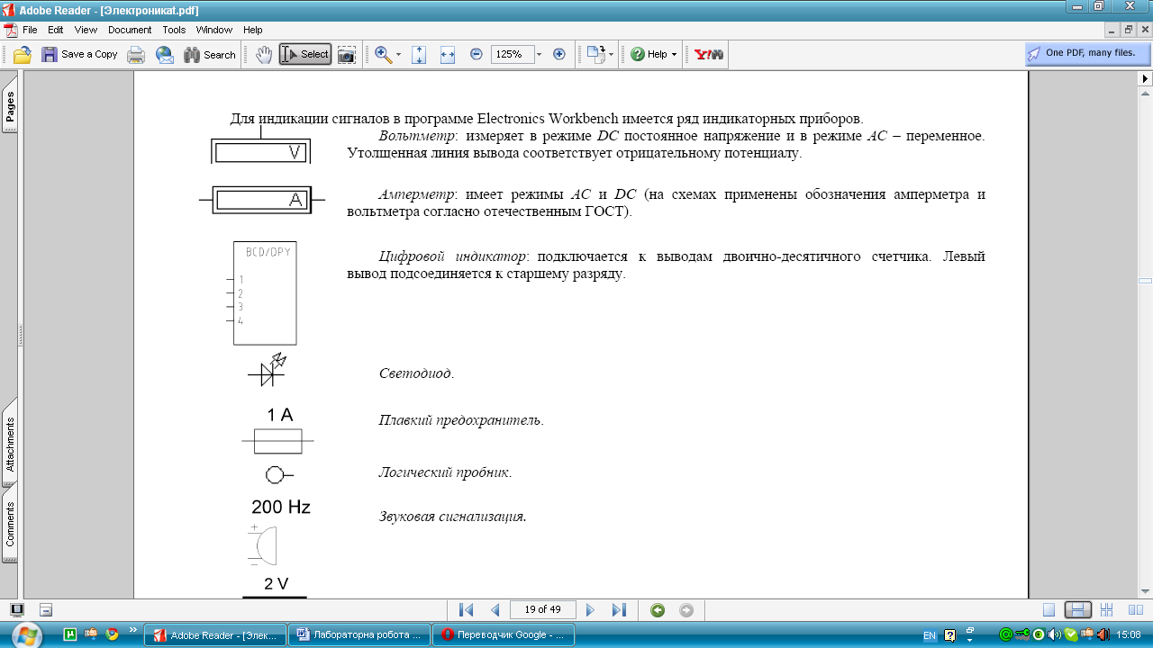1153x648 pixels.
Task: Go to previous view green arrow
Action: 658,610
